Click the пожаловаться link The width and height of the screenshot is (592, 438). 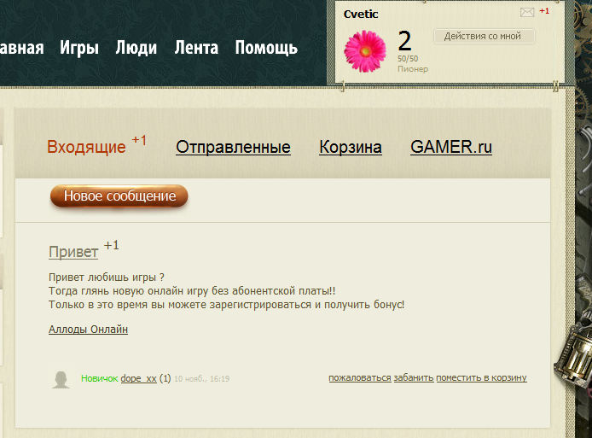click(x=360, y=377)
